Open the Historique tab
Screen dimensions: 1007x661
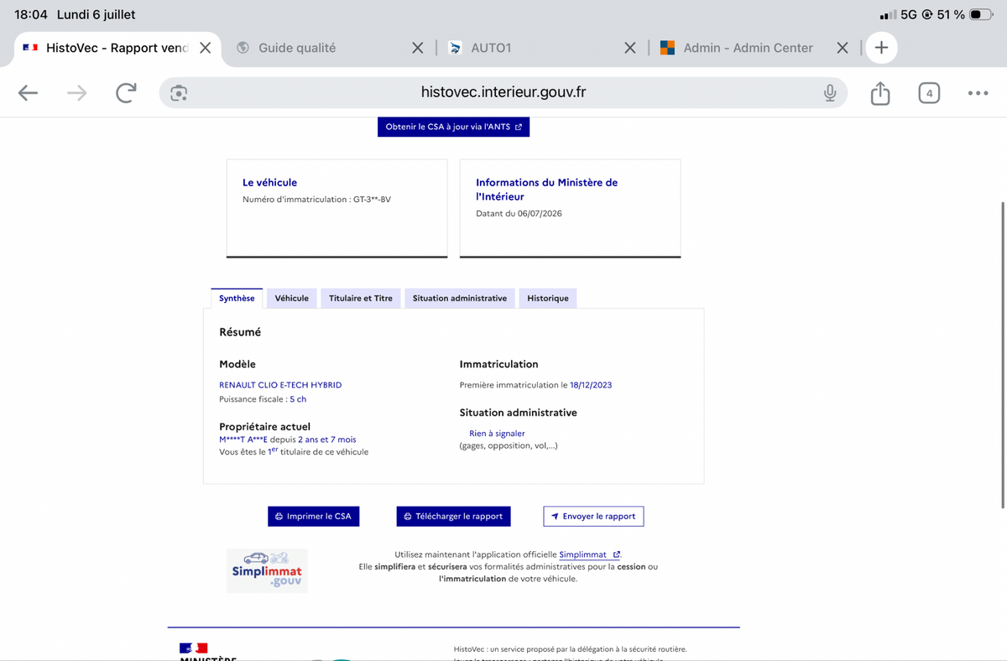548,298
